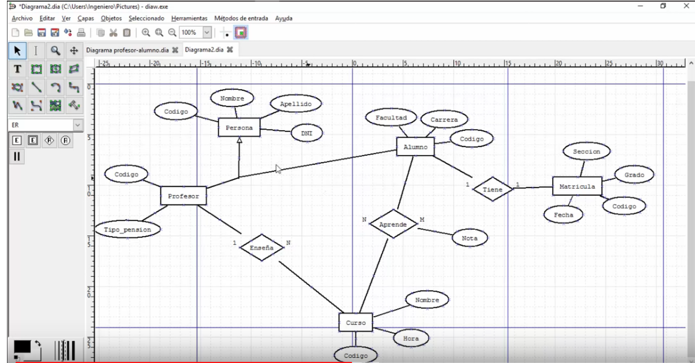Close the Diagrama2.dia tab
This screenshot has width=695, height=363.
tap(230, 50)
